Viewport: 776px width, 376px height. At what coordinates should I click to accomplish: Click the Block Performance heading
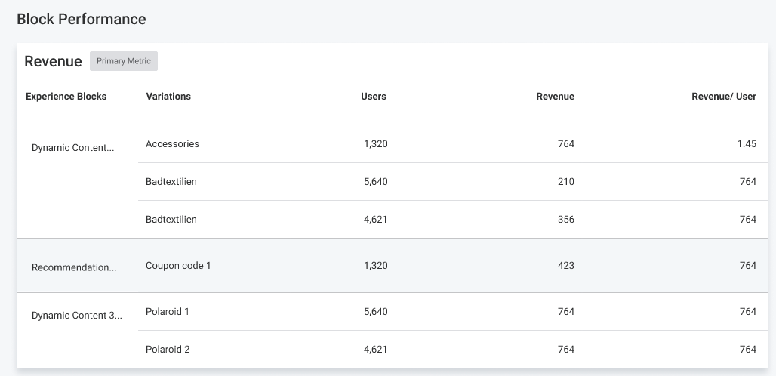coord(82,20)
